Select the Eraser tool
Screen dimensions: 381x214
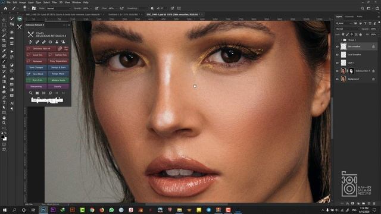[x=4, y=77]
